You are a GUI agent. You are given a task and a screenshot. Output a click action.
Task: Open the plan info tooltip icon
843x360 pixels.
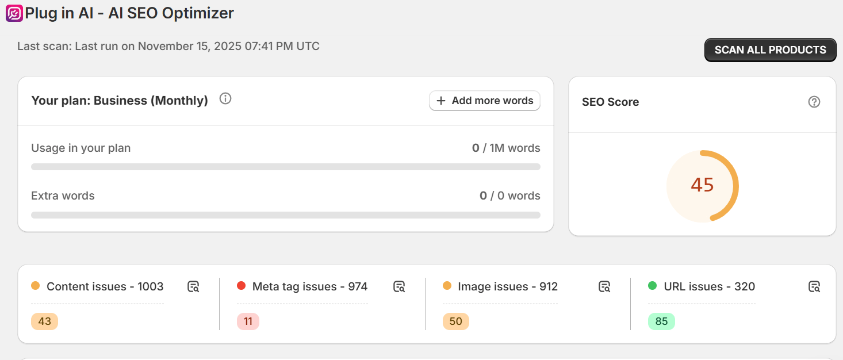click(x=225, y=99)
